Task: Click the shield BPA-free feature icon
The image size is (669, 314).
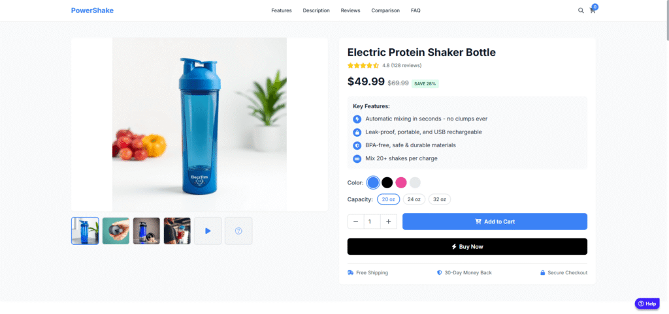Action: pyautogui.click(x=357, y=145)
